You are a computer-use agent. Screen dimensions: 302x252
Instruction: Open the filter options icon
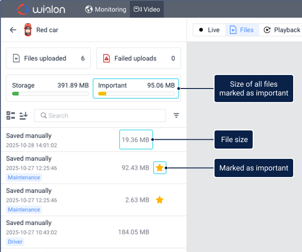(176, 116)
